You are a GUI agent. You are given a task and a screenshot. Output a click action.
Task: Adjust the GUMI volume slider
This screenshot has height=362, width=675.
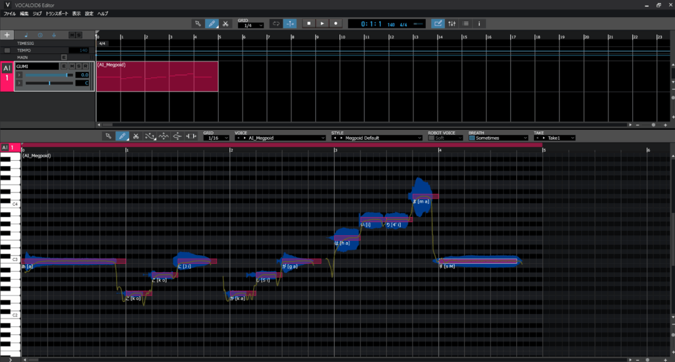pos(49,75)
